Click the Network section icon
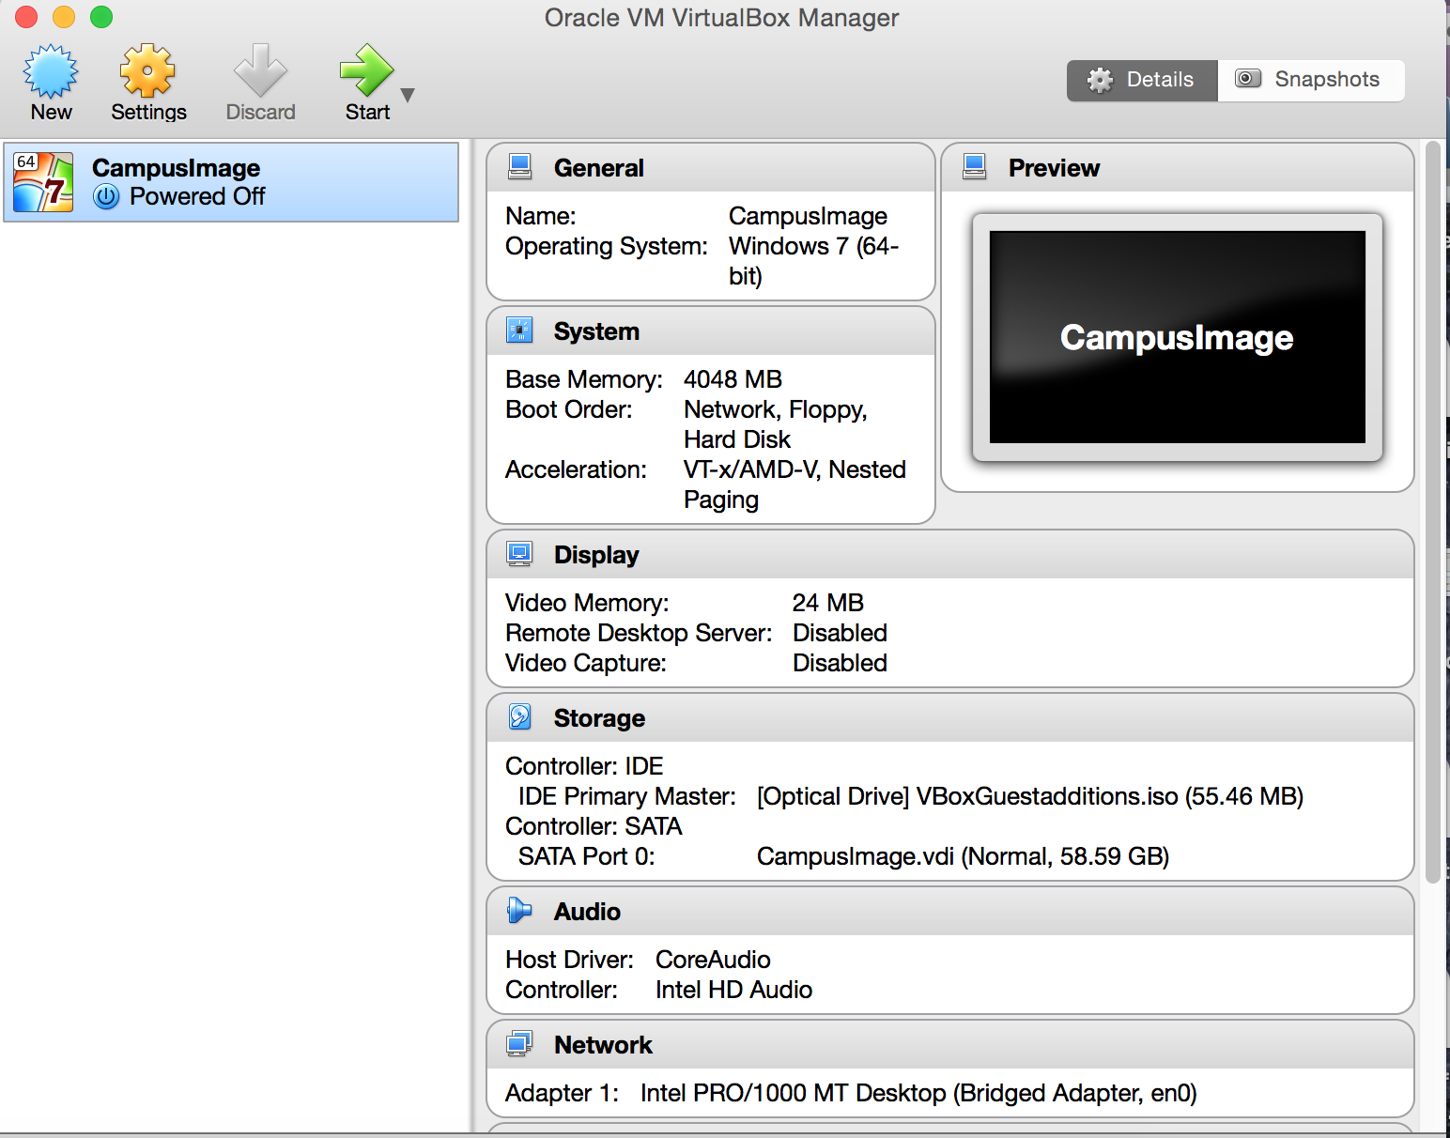 point(519,1044)
